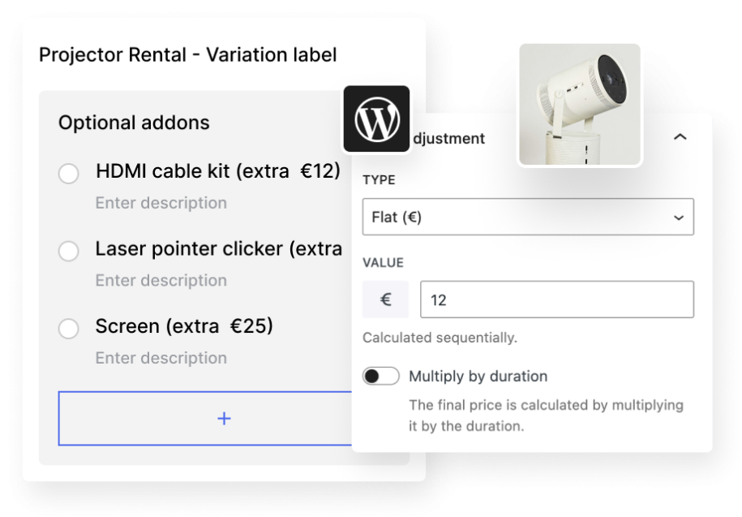Click the description field under Screen

(161, 358)
